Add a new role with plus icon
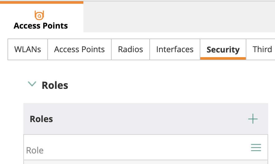The height and width of the screenshot is (164, 275). click(x=253, y=119)
